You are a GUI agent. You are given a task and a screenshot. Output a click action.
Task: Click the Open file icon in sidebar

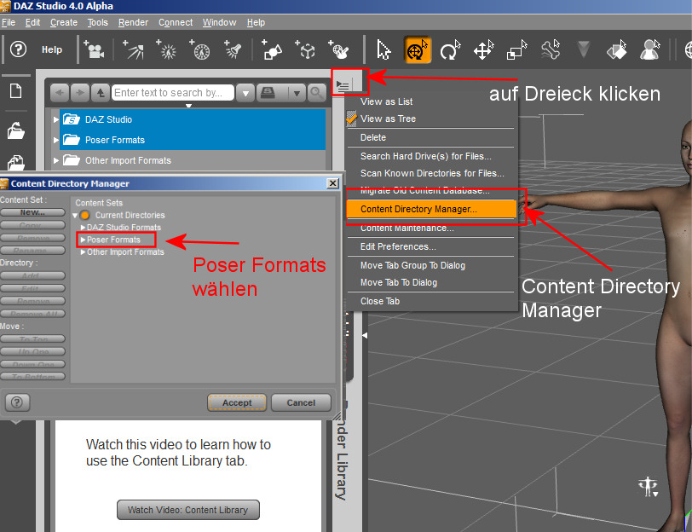16,130
